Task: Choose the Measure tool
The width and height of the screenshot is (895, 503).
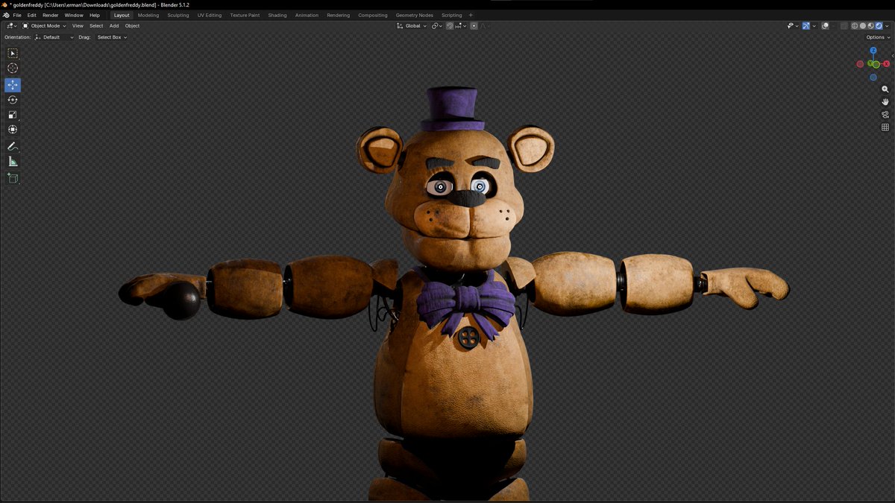Action: click(13, 161)
